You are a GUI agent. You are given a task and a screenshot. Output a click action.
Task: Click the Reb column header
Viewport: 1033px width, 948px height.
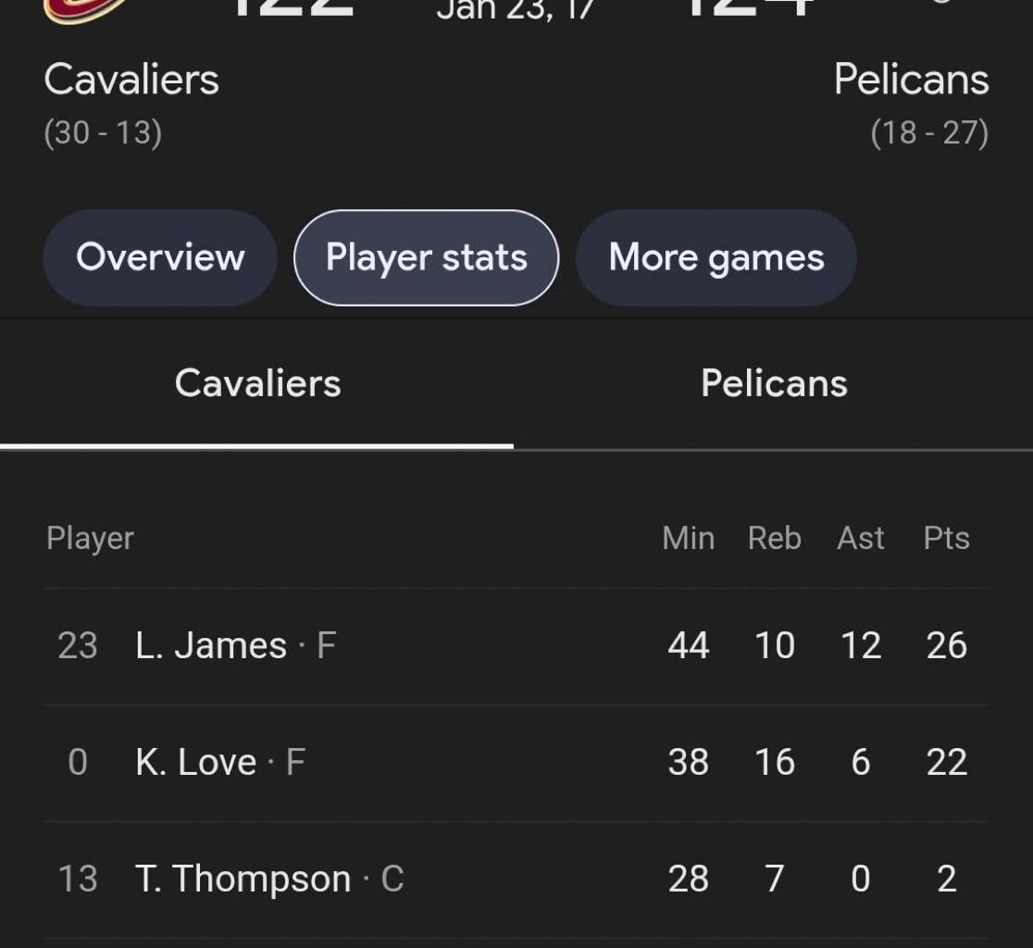tap(774, 537)
